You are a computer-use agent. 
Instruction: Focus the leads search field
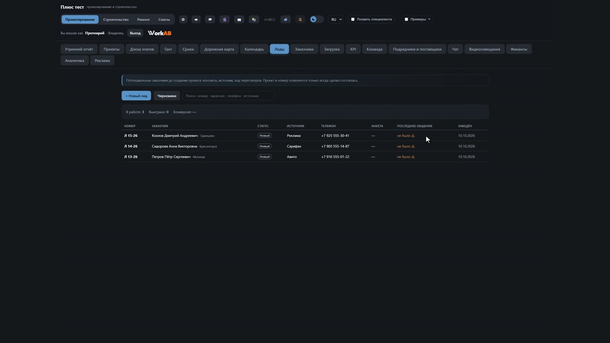click(229, 96)
